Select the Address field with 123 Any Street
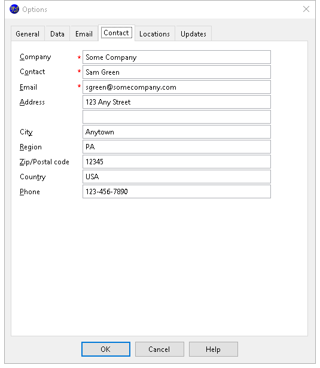Viewport: 320px width, 368px height. (x=176, y=102)
